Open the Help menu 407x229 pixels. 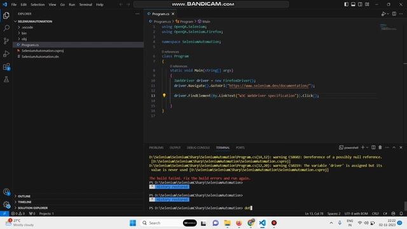point(100,4)
